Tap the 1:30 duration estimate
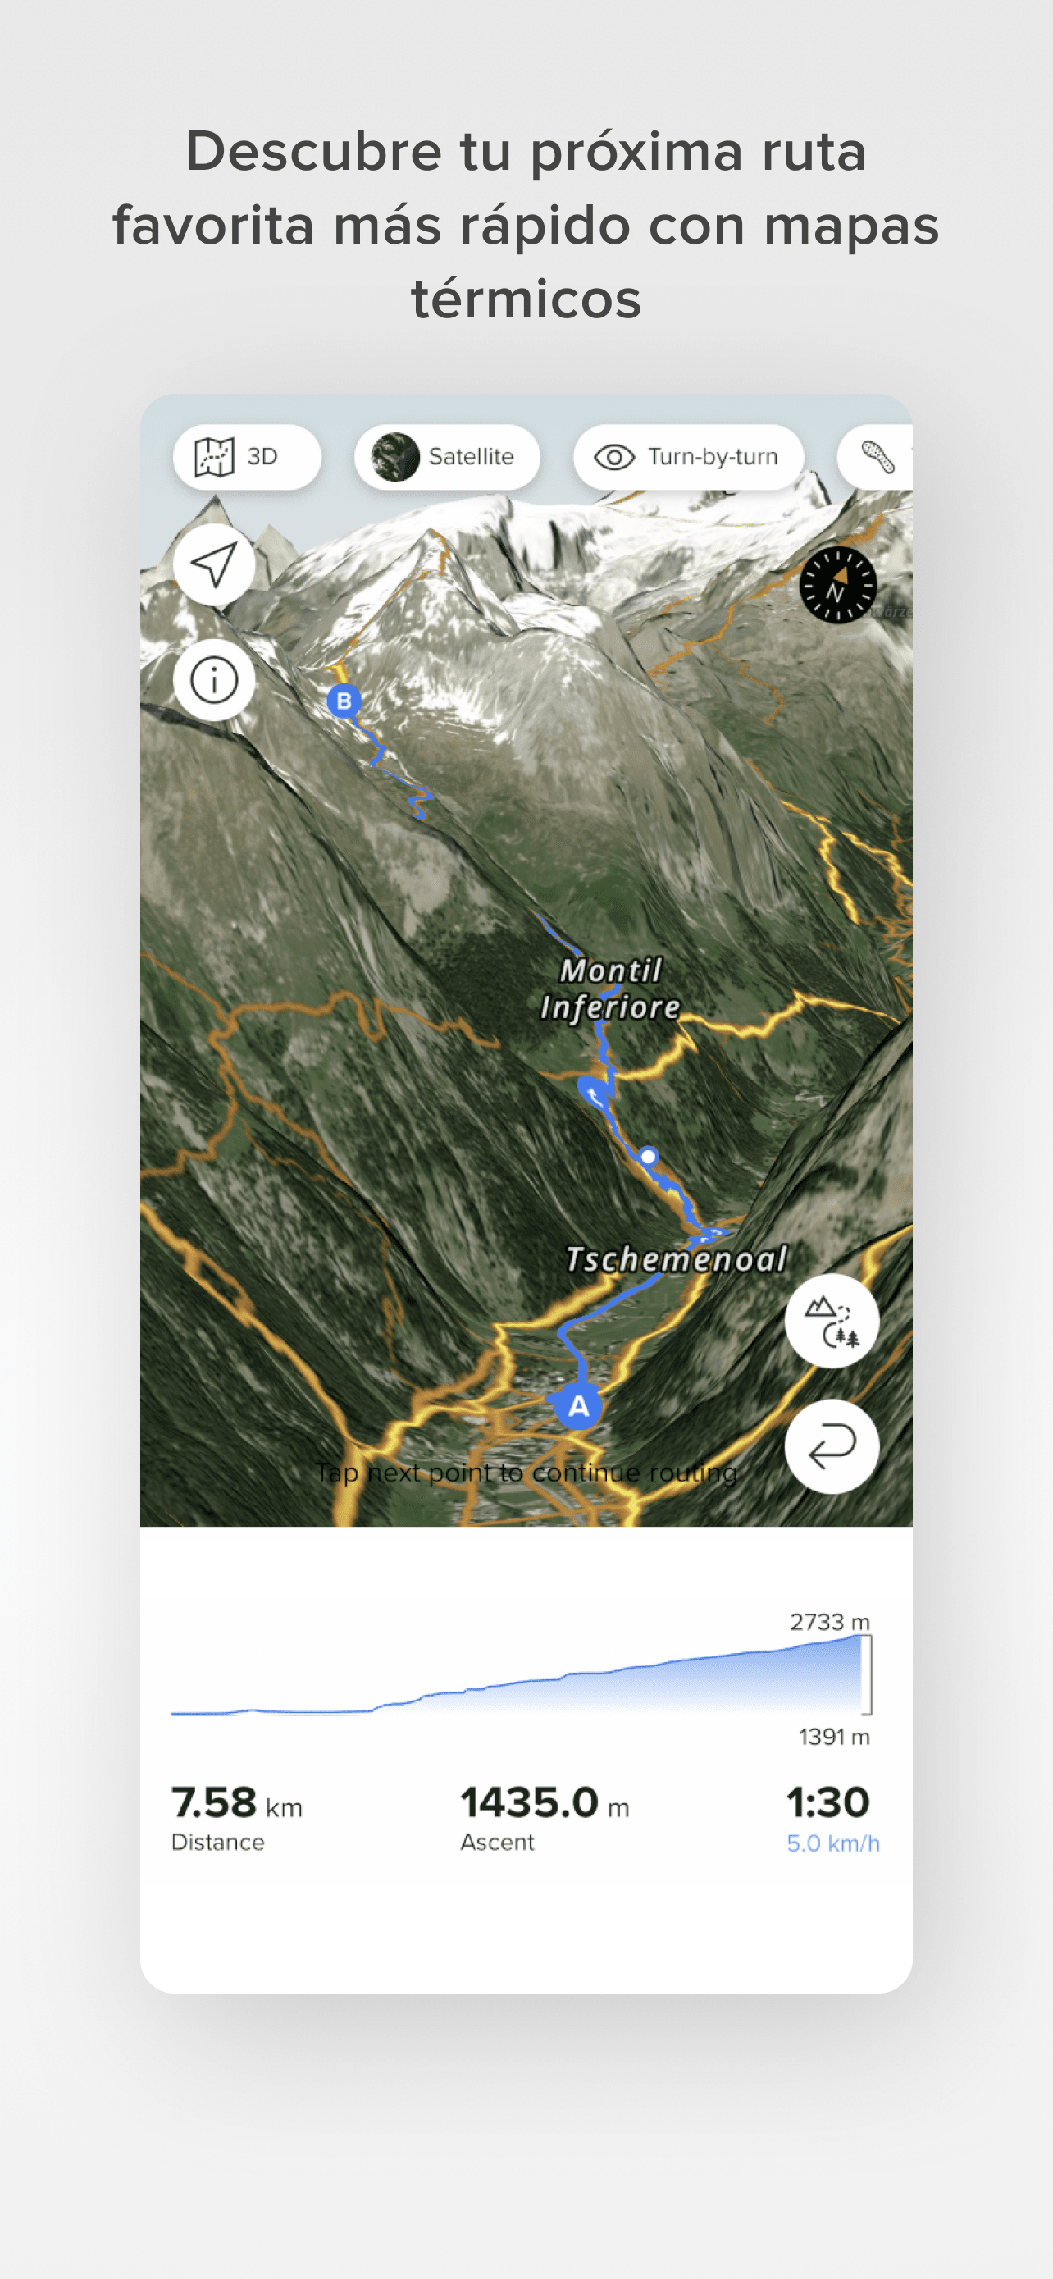This screenshot has width=1053, height=2279. tap(828, 1802)
